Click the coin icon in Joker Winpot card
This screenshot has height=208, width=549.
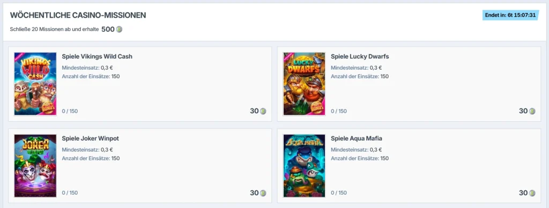coord(263,193)
